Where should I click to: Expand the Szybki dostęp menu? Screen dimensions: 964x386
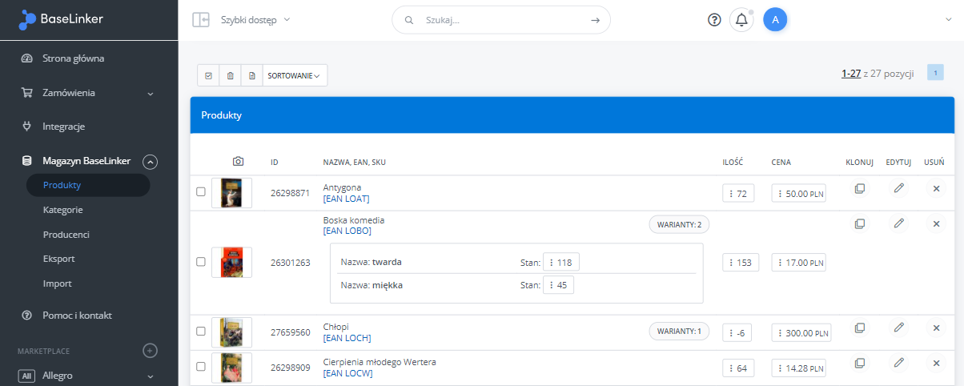click(255, 20)
